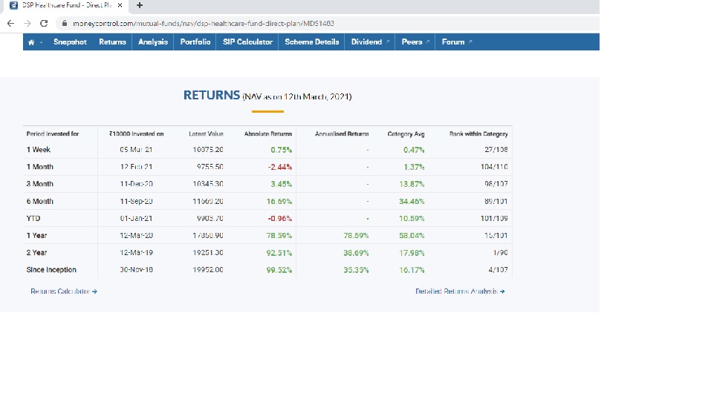The width and height of the screenshot is (711, 399).
Task: Click the 16.69% absolute return value
Action: pos(279,202)
